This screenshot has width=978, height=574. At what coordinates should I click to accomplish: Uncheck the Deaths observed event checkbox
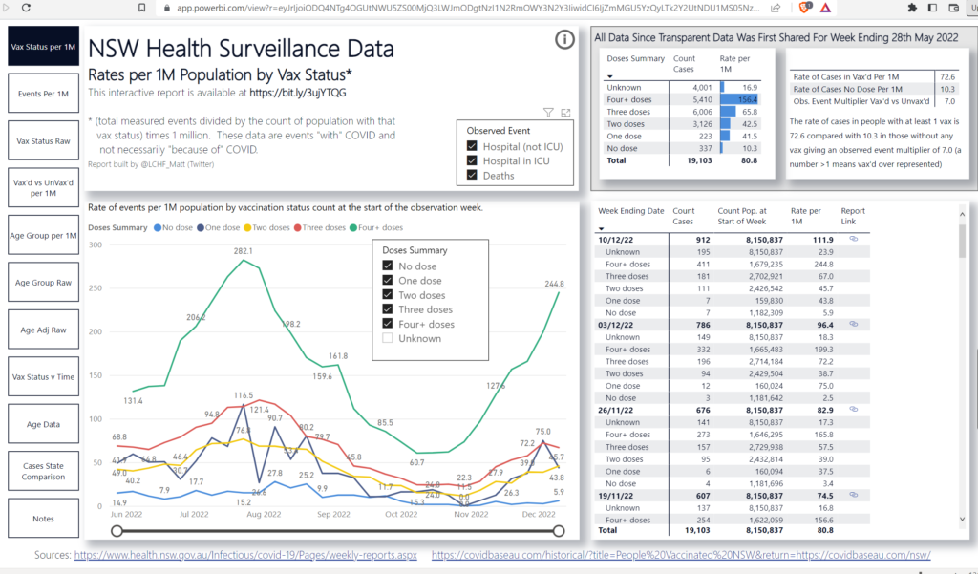click(473, 177)
